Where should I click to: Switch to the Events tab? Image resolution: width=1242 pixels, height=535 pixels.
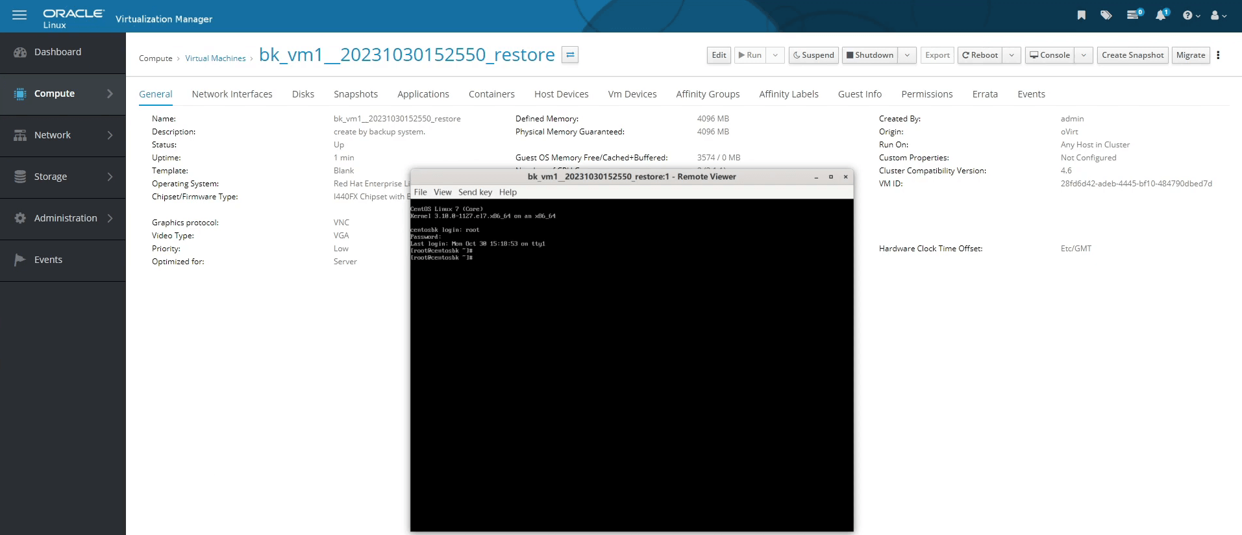point(1031,94)
